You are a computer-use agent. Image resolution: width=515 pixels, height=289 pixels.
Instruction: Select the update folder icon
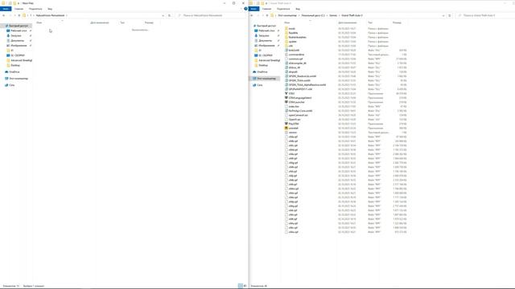(x=286, y=41)
